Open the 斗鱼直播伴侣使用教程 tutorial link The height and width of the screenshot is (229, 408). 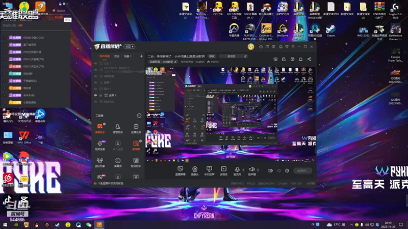point(110,183)
